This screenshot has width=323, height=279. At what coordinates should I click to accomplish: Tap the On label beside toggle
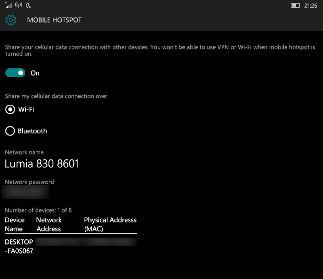tap(35, 73)
